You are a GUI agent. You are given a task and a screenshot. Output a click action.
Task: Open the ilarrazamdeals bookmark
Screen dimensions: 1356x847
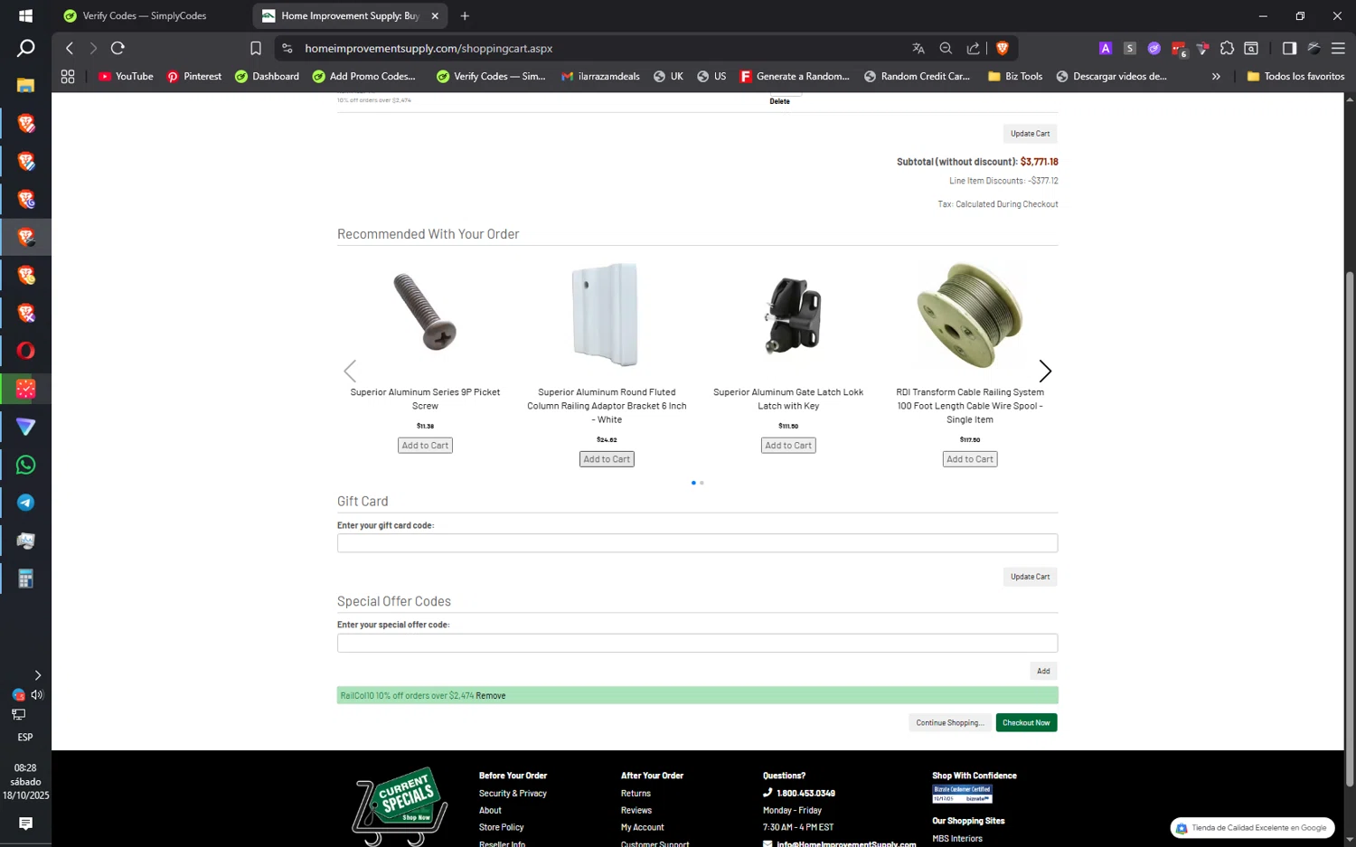[x=600, y=76]
